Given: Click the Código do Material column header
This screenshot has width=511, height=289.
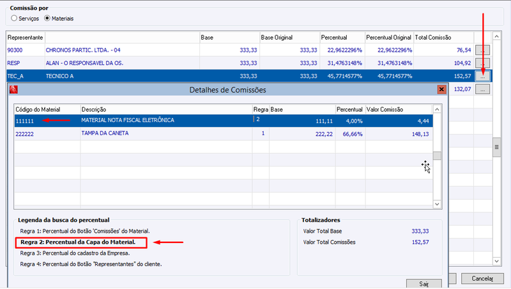Looking at the screenshot, I should click(x=47, y=109).
